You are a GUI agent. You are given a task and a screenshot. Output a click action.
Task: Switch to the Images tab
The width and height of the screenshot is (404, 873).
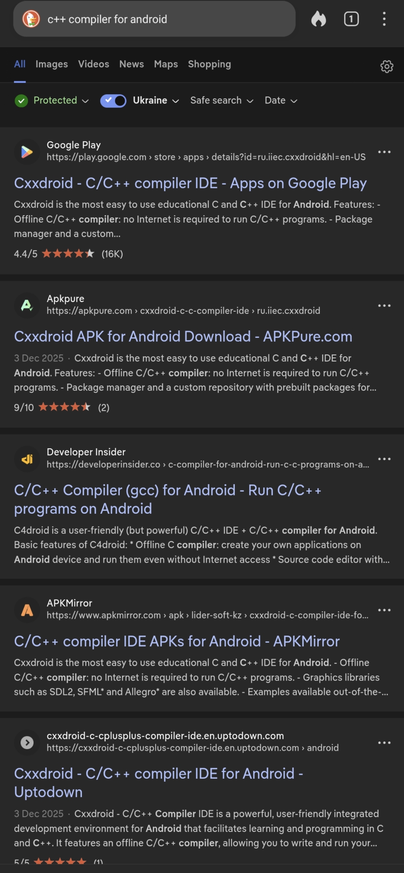[x=51, y=64]
